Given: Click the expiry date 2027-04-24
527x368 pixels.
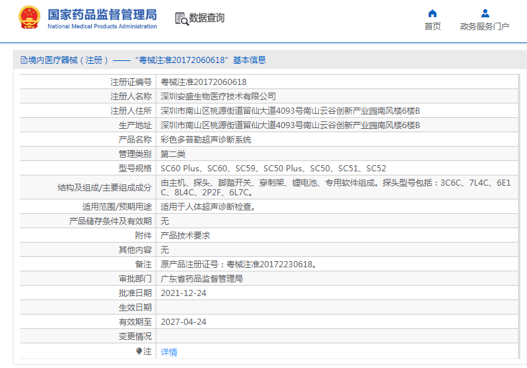Looking at the screenshot, I should [183, 321].
